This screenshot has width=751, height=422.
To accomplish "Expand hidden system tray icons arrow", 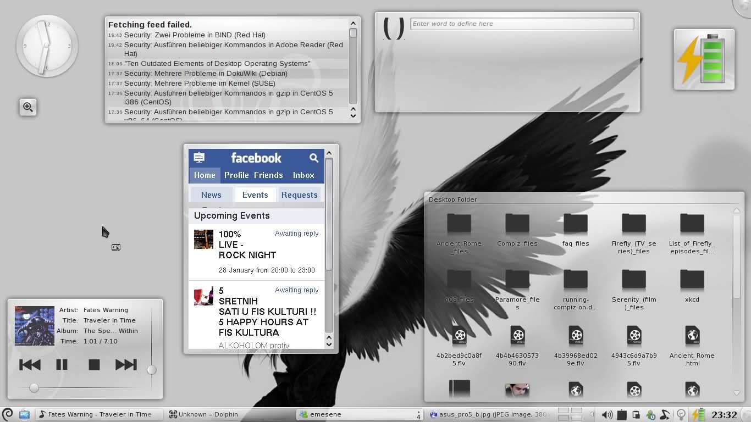I will pyautogui.click(x=592, y=414).
